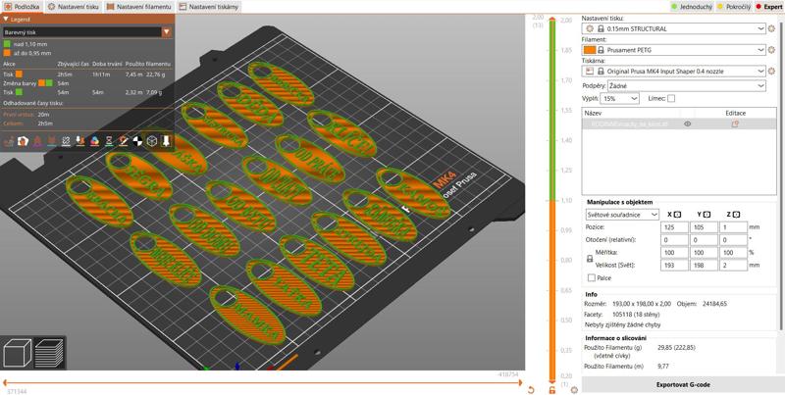
Task: Click the reset icon beside Y axis header
Action: (706, 215)
